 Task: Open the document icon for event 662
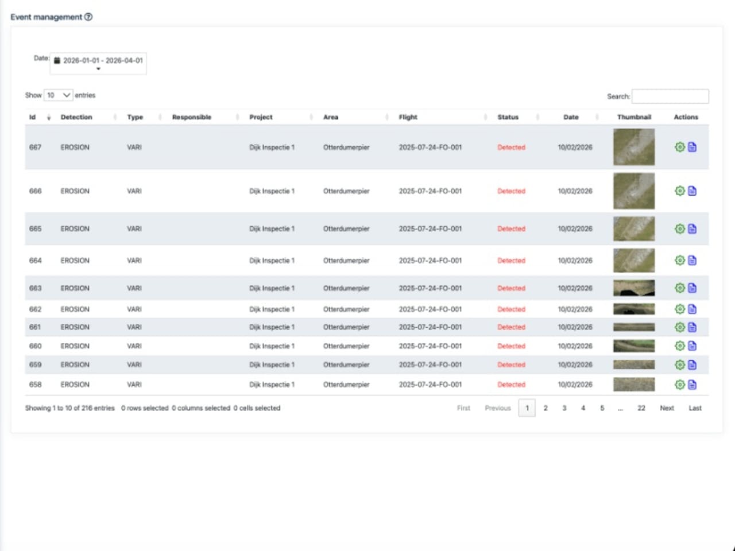coord(692,309)
